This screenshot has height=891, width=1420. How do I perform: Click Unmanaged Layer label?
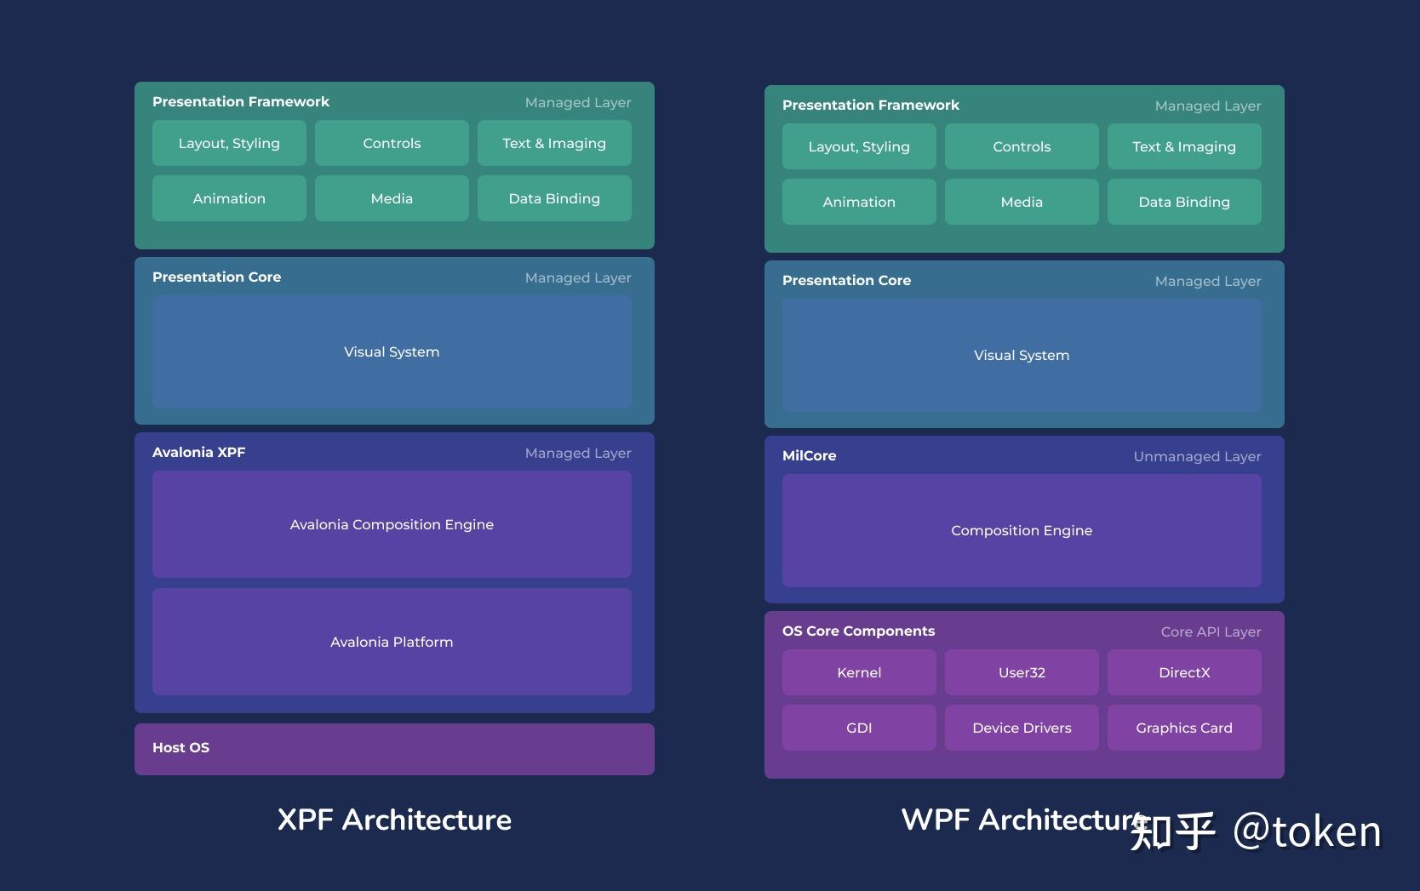[x=1197, y=456]
